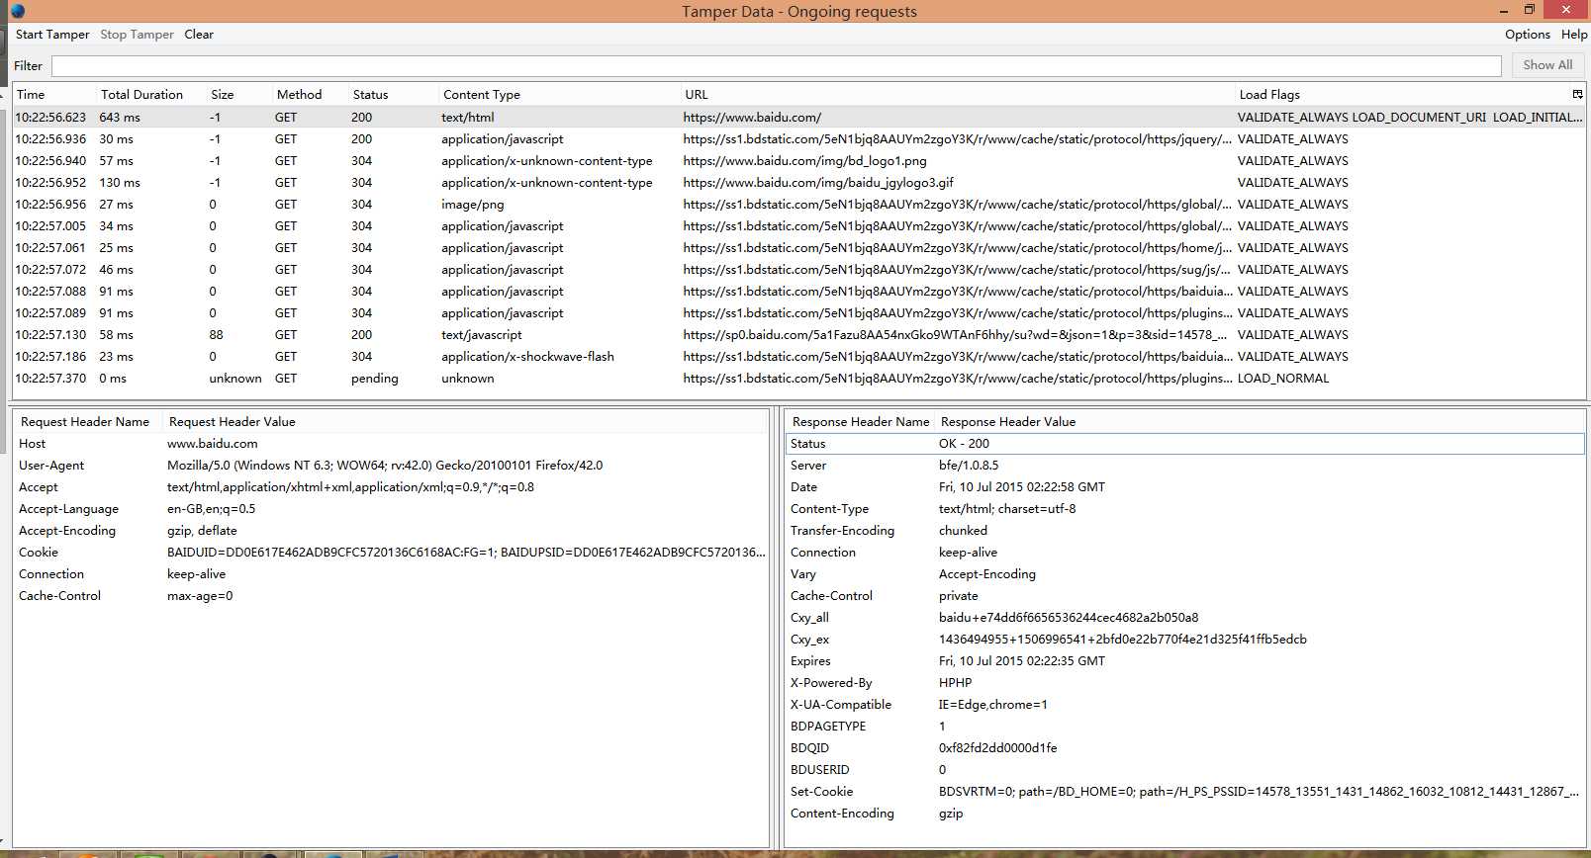1591x858 pixels.
Task: Focus the Filter text field
Action: click(x=777, y=65)
